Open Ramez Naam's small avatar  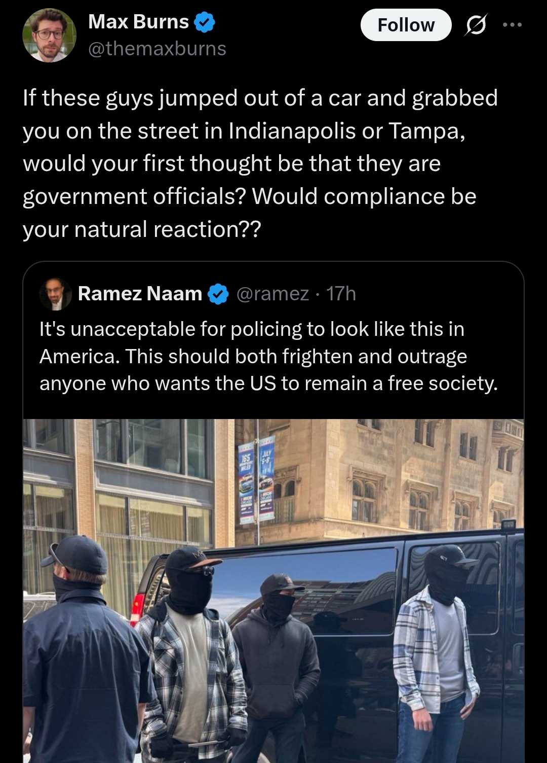click(x=56, y=294)
